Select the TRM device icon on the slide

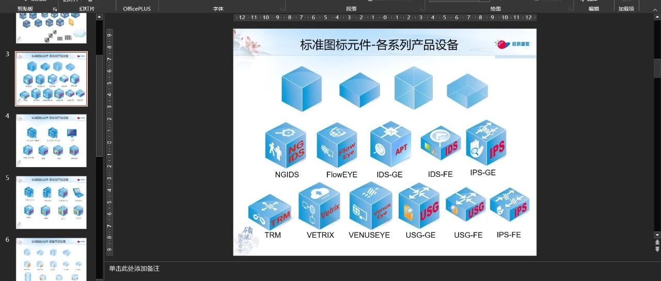[270, 212]
